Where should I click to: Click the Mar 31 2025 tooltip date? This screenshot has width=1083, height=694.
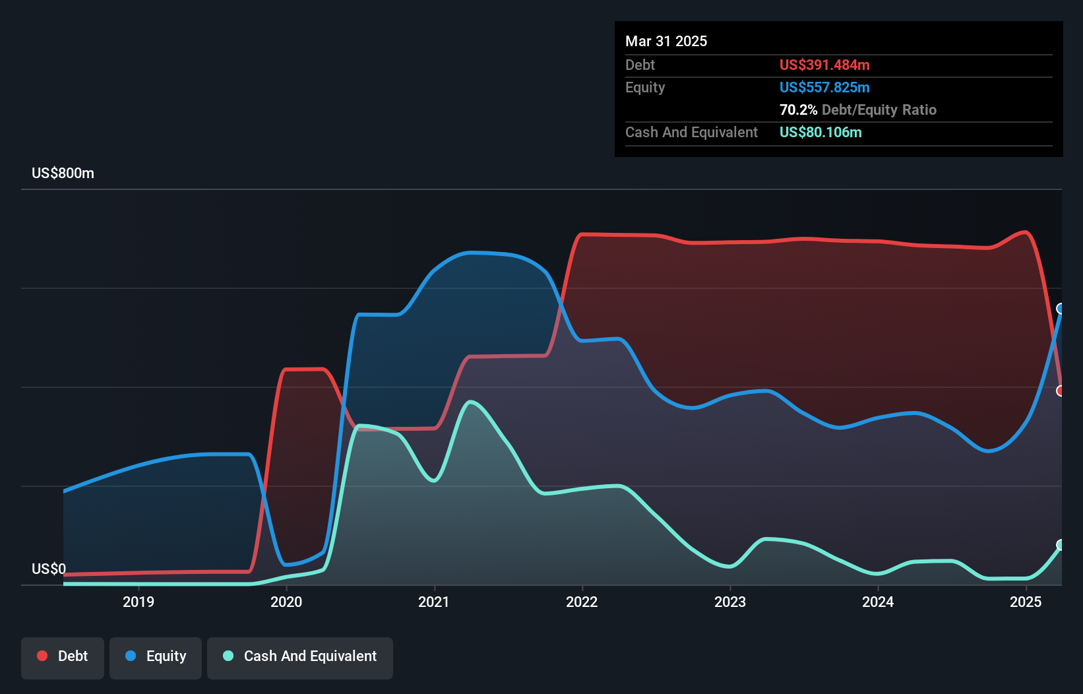click(666, 41)
